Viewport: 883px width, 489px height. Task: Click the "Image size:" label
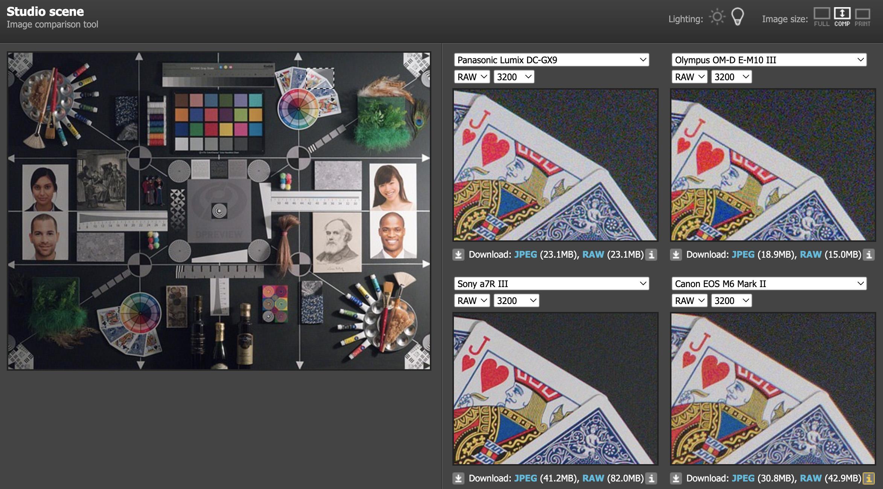coord(785,19)
